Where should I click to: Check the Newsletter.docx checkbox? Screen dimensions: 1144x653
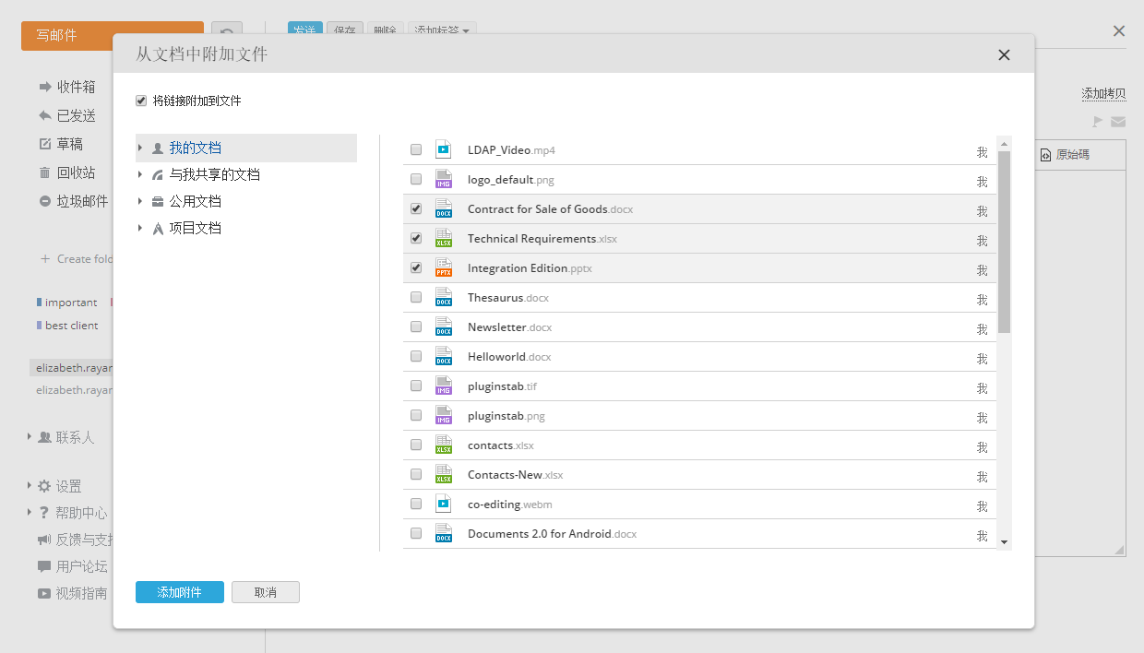click(416, 326)
